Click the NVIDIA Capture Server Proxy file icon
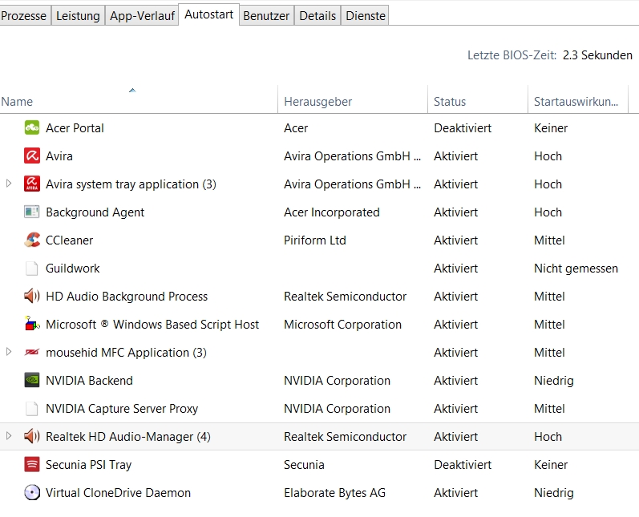Image resolution: width=639 pixels, height=517 pixels. [32, 408]
